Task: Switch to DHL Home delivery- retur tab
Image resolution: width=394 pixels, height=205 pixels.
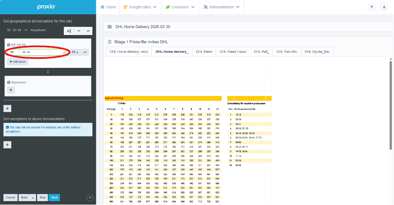Action: pyautogui.click(x=129, y=51)
